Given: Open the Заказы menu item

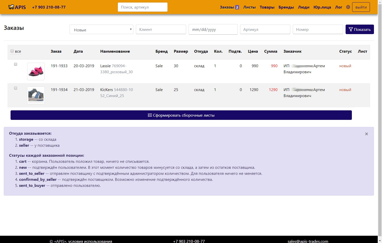Looking at the screenshot, I should coord(227,7).
